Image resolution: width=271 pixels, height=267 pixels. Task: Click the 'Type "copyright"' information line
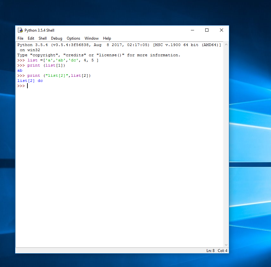coord(99,55)
